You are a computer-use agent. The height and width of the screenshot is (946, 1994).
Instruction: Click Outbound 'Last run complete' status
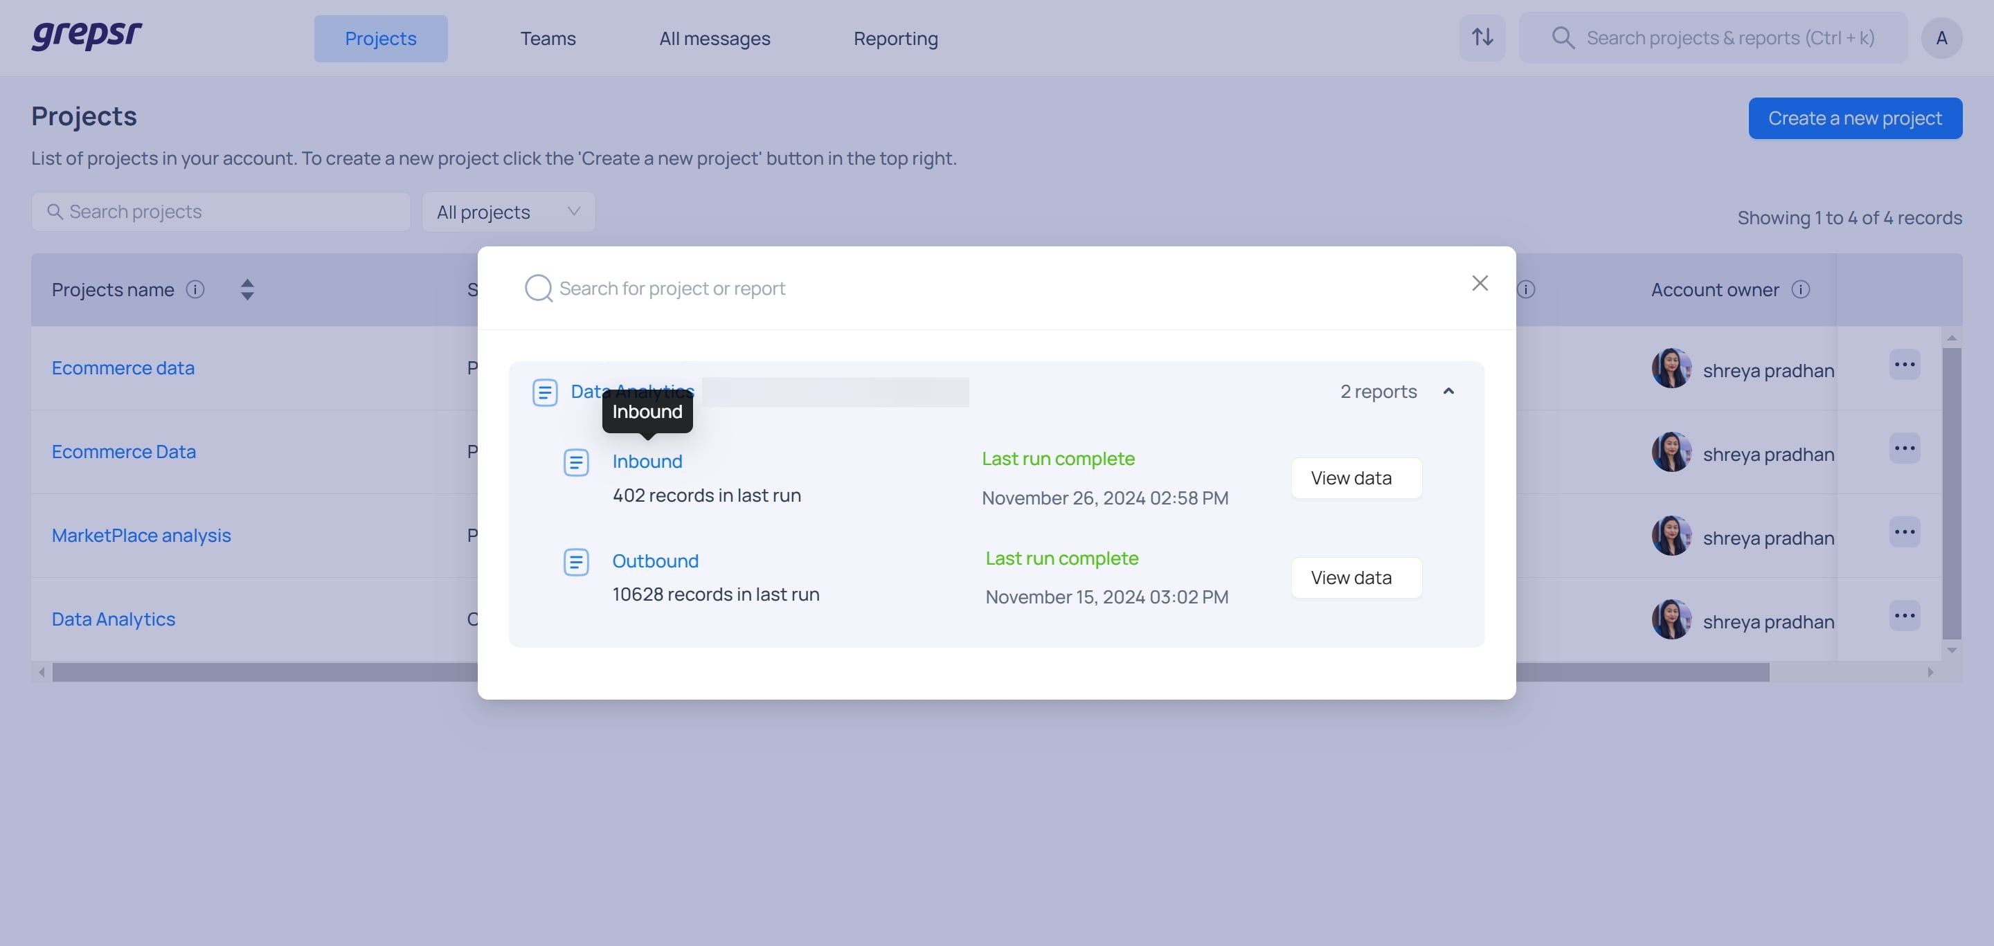coord(1061,558)
